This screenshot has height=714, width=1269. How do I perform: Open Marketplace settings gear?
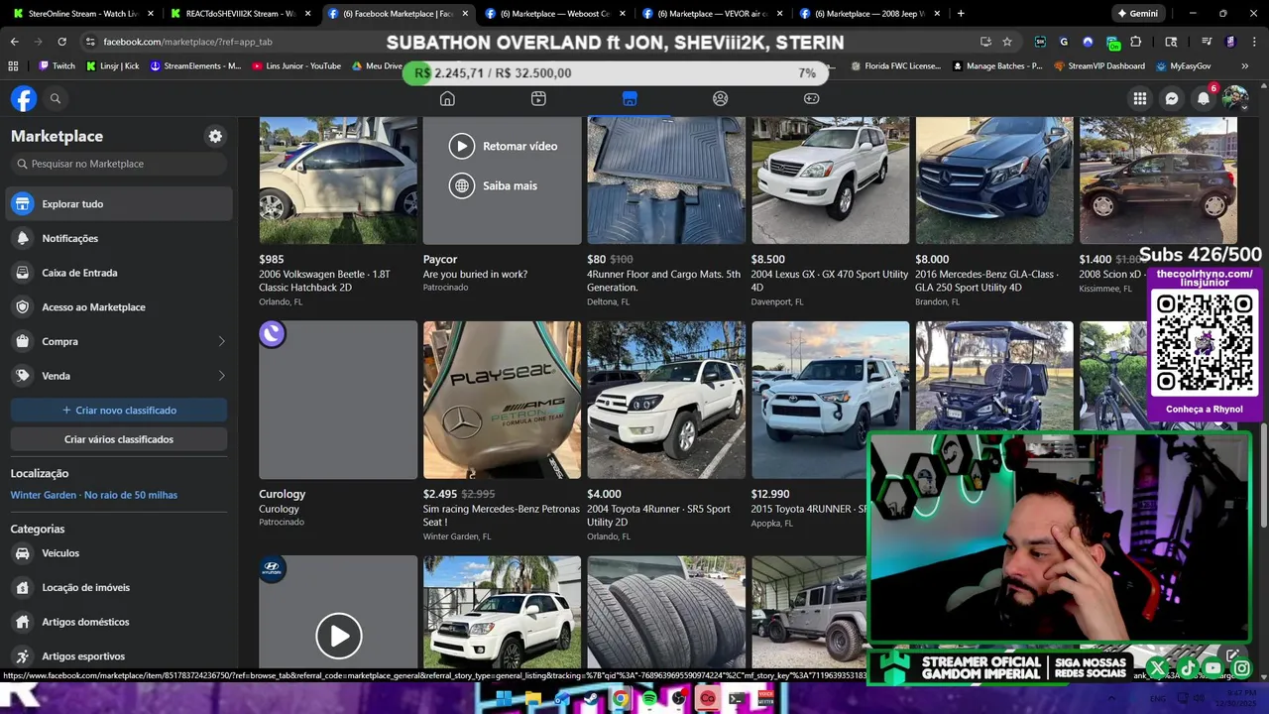[x=215, y=136]
